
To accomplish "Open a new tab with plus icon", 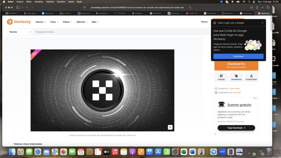I will pyautogui.click(x=263, y=7).
